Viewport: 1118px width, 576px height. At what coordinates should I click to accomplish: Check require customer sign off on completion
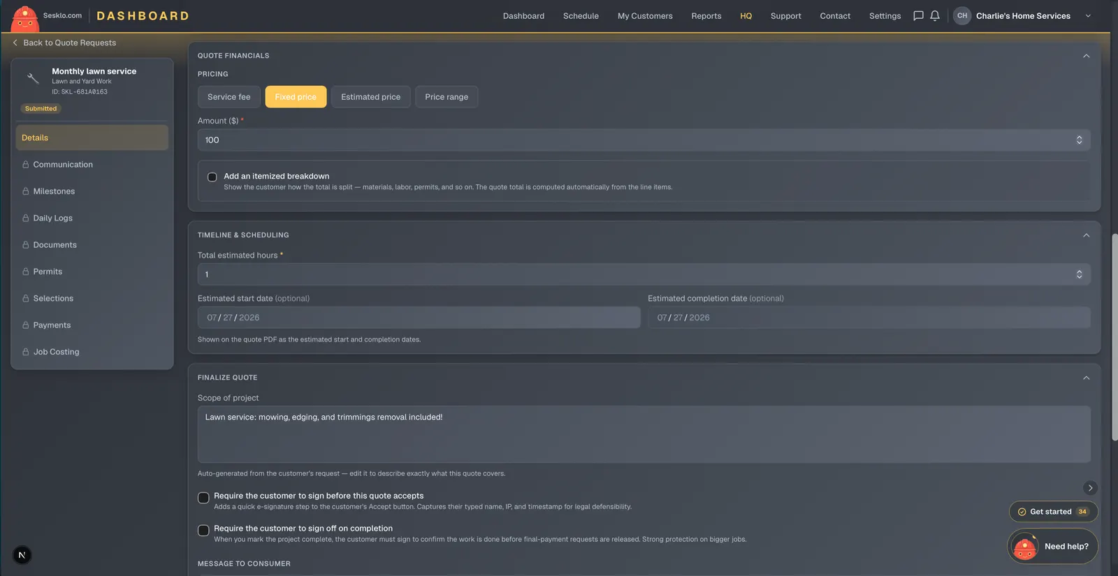[x=203, y=531]
